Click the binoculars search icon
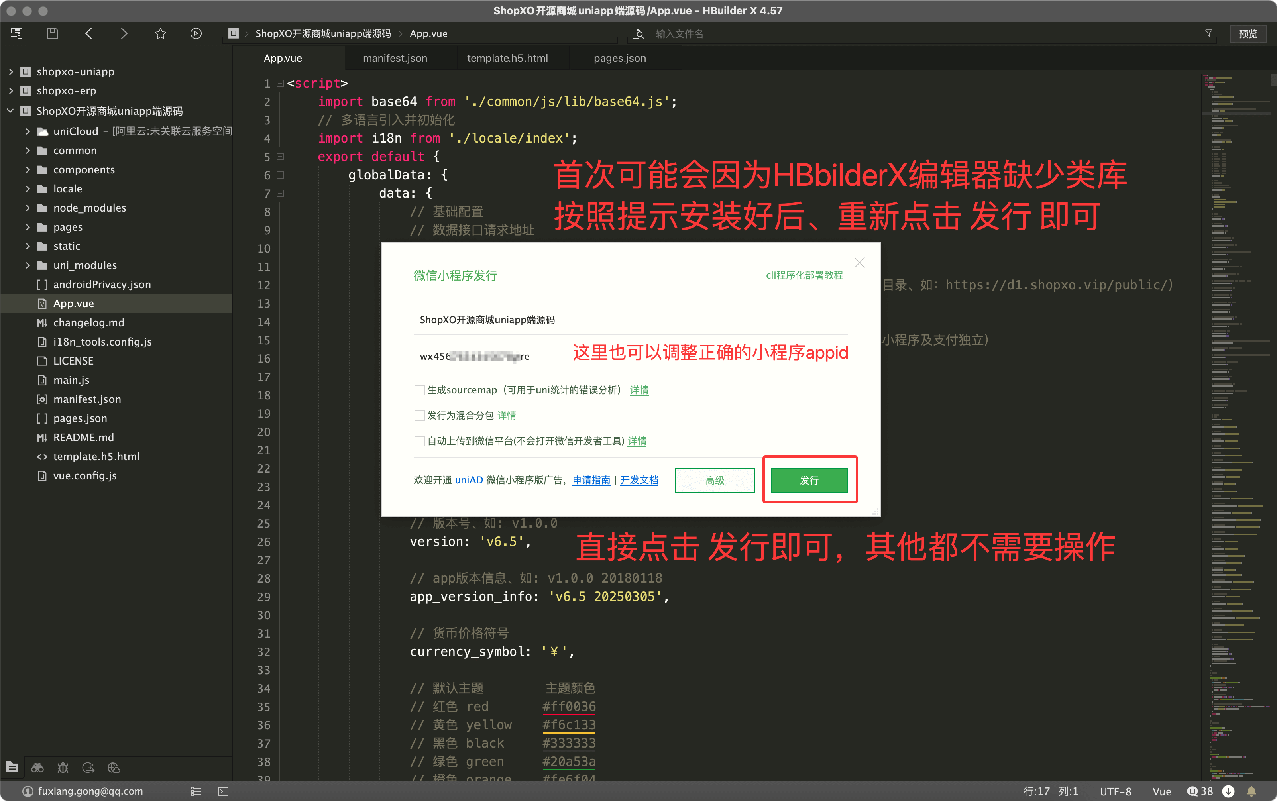 tap(37, 767)
